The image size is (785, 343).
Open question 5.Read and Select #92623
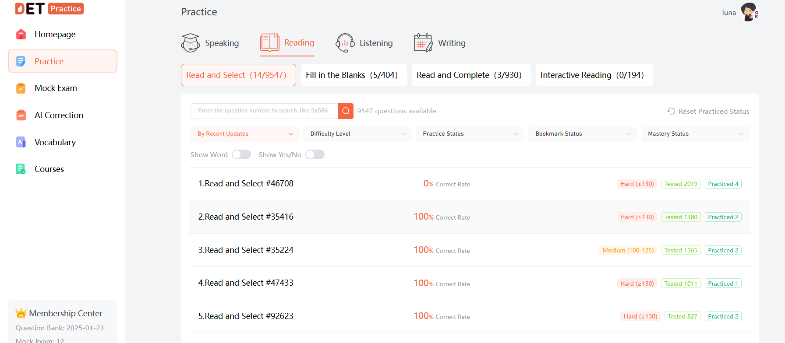tap(246, 316)
